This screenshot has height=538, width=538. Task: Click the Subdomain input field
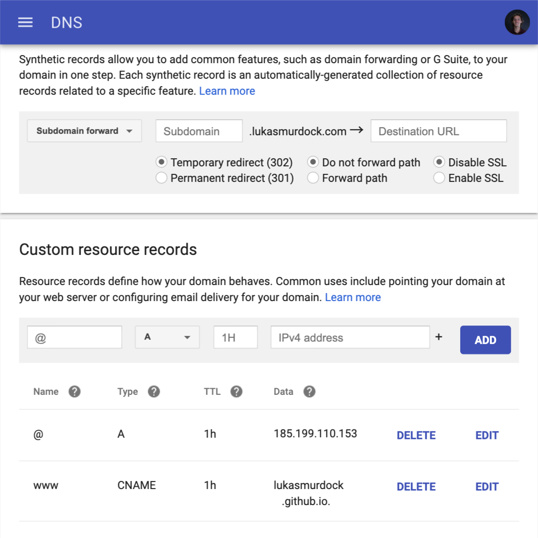(198, 130)
